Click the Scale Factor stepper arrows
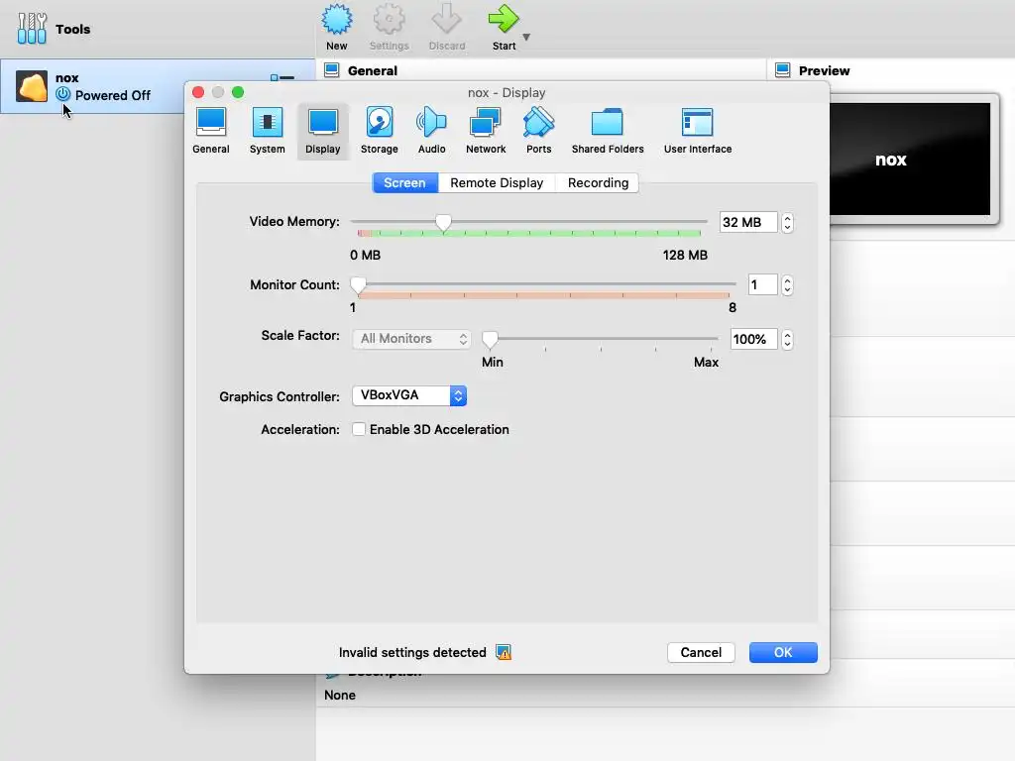This screenshot has width=1015, height=761. (x=787, y=339)
